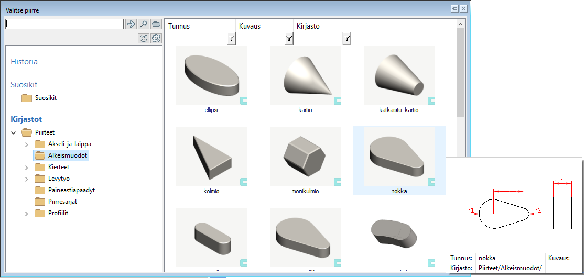
Task: Click the refresh icon below search field
Action: pos(143,38)
